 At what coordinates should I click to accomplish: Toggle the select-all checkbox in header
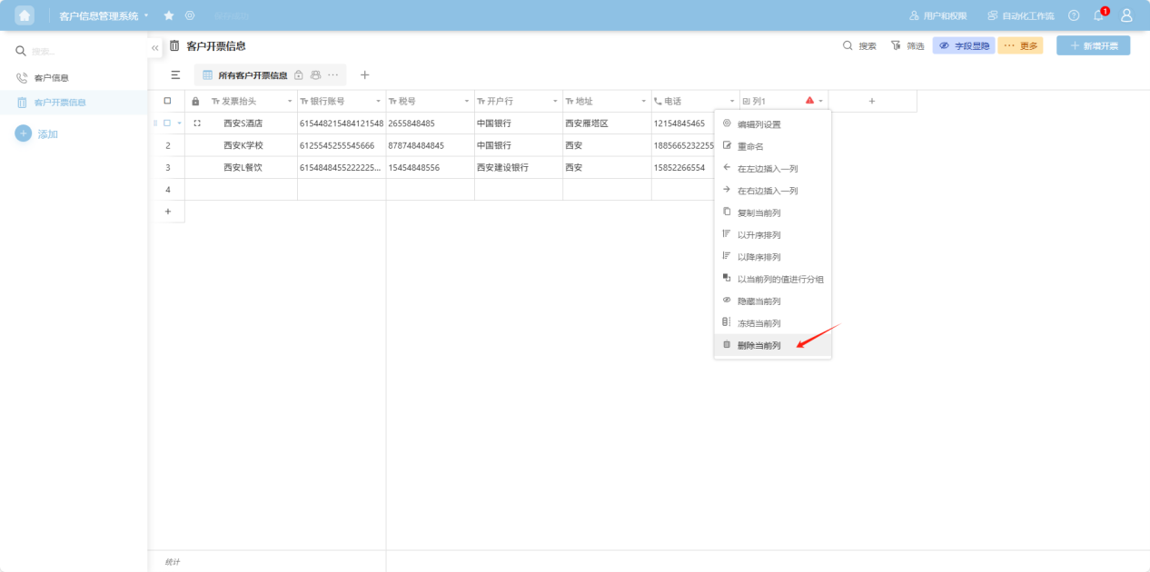[x=167, y=101]
